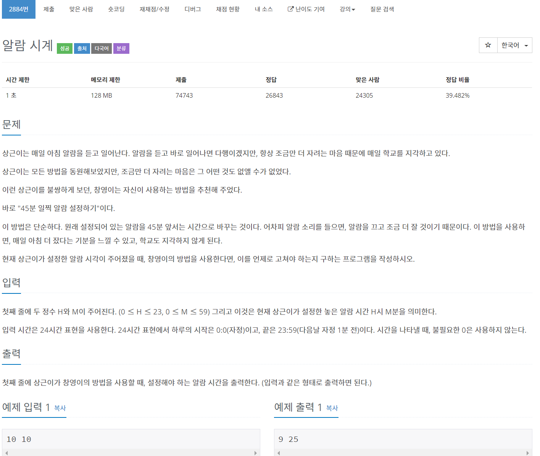Expand the 강의 dropdown menu

(x=347, y=9)
